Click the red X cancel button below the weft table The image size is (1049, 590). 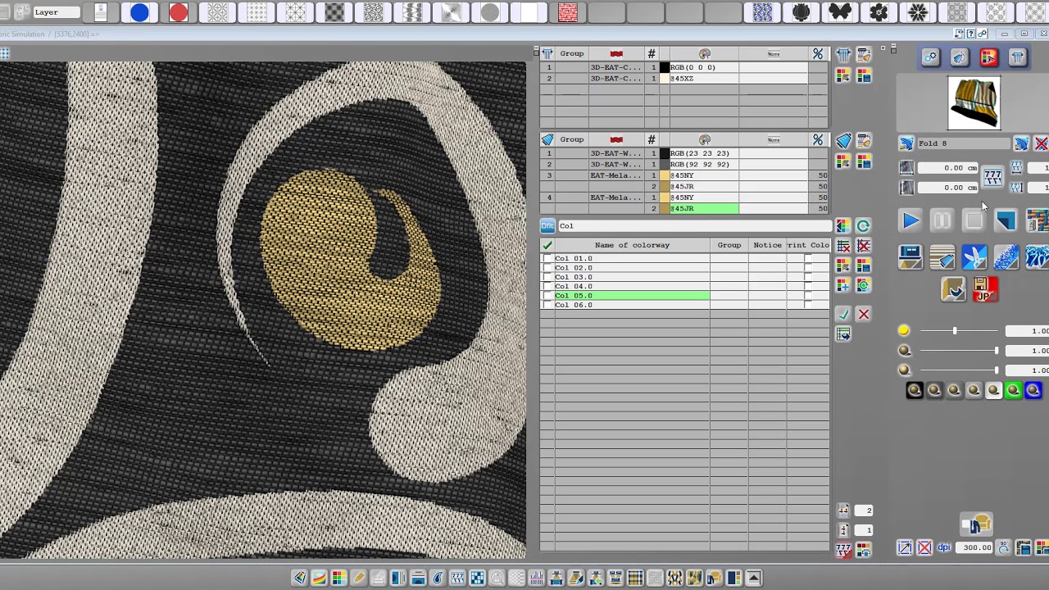pyautogui.click(x=863, y=314)
